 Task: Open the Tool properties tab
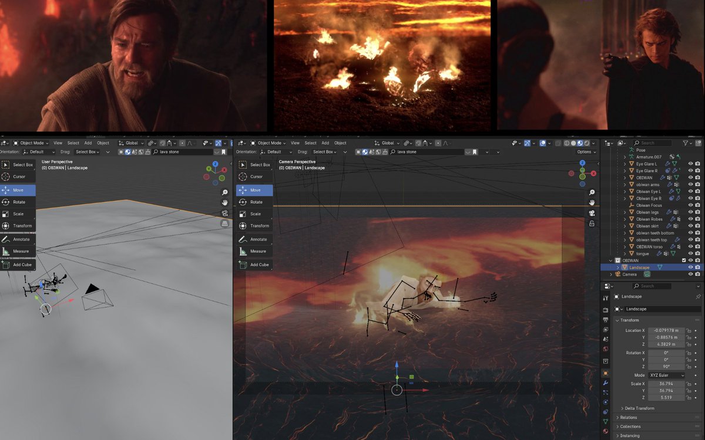point(606,299)
